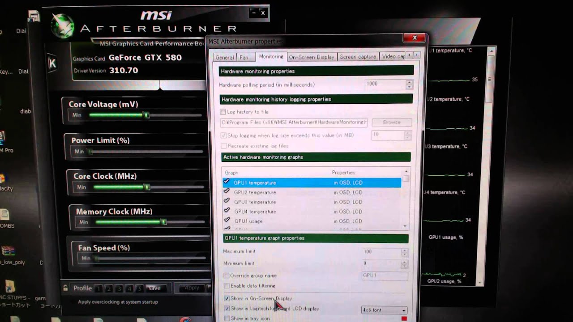Open the OMBS desktop icon
Screen dimensions: 573x322
pos(5,219)
